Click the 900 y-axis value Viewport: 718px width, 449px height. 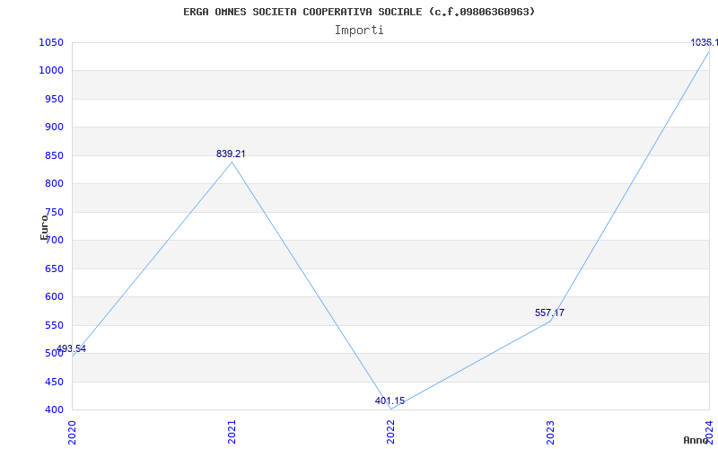pos(54,127)
